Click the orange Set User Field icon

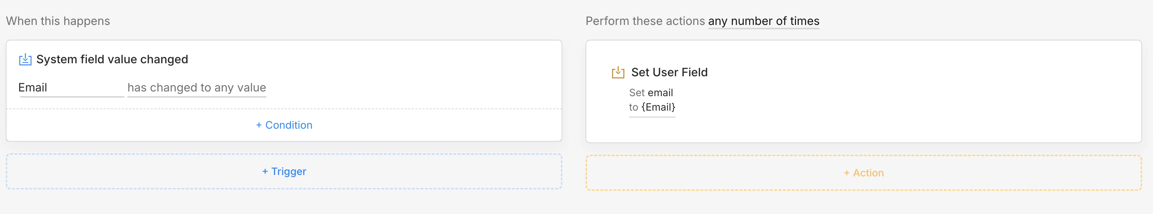click(x=617, y=72)
